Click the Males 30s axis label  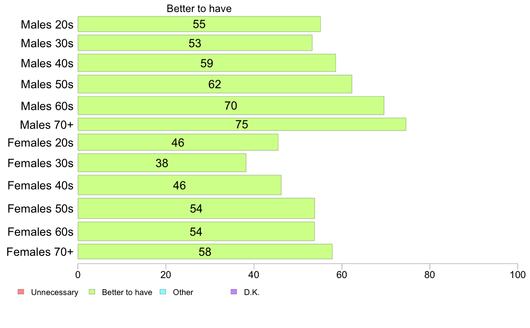tap(47, 43)
